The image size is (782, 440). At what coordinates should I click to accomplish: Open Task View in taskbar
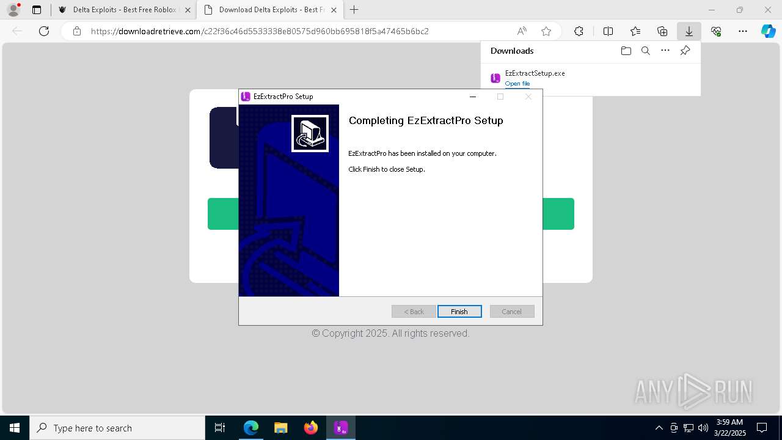220,428
